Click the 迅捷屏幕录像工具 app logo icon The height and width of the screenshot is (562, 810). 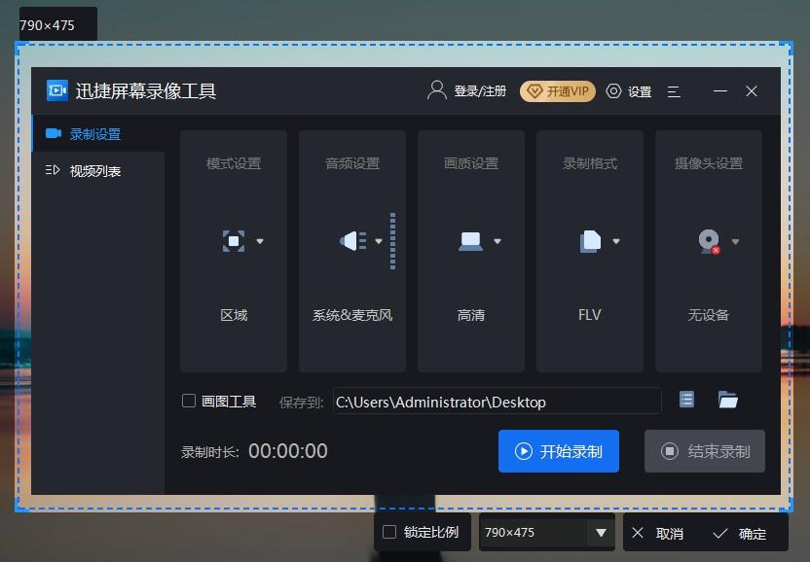tap(56, 90)
